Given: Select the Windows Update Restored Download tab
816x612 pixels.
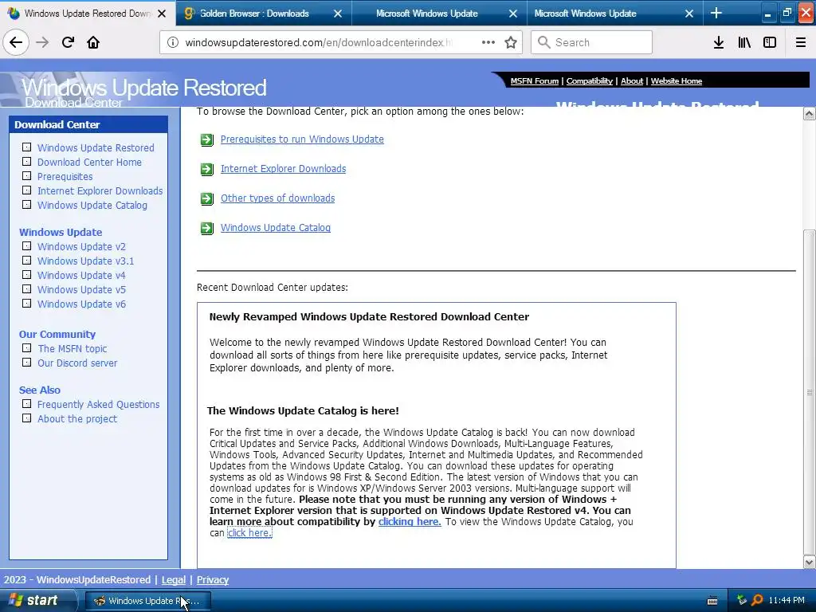Looking at the screenshot, I should tap(88, 14).
